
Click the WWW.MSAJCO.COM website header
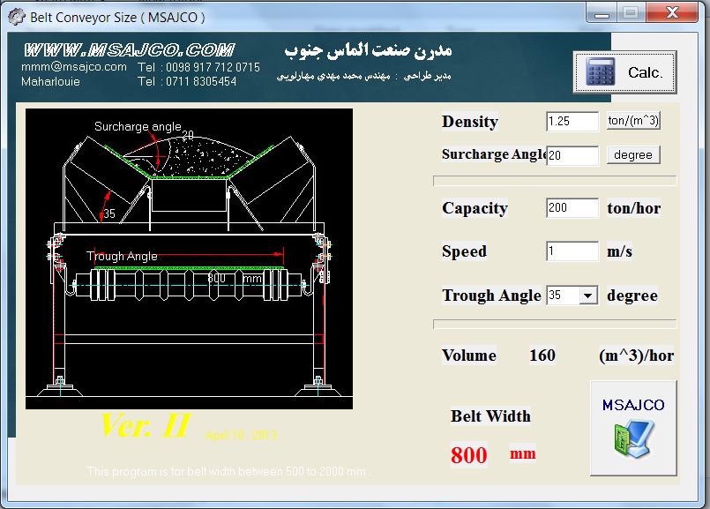click(129, 50)
